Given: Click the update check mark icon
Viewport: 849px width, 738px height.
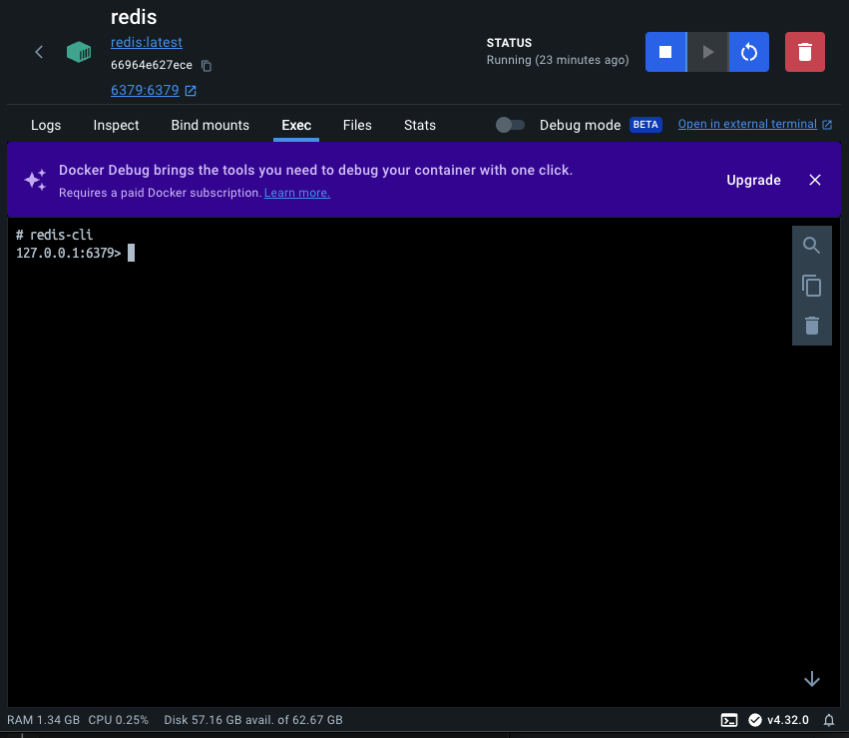Looking at the screenshot, I should click(755, 720).
